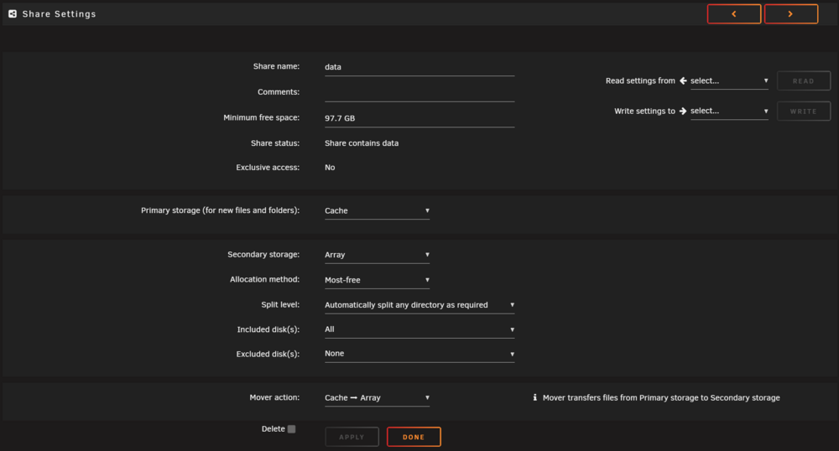This screenshot has width=839, height=451.
Task: Click the 'Read settings from' label
Action: point(640,80)
